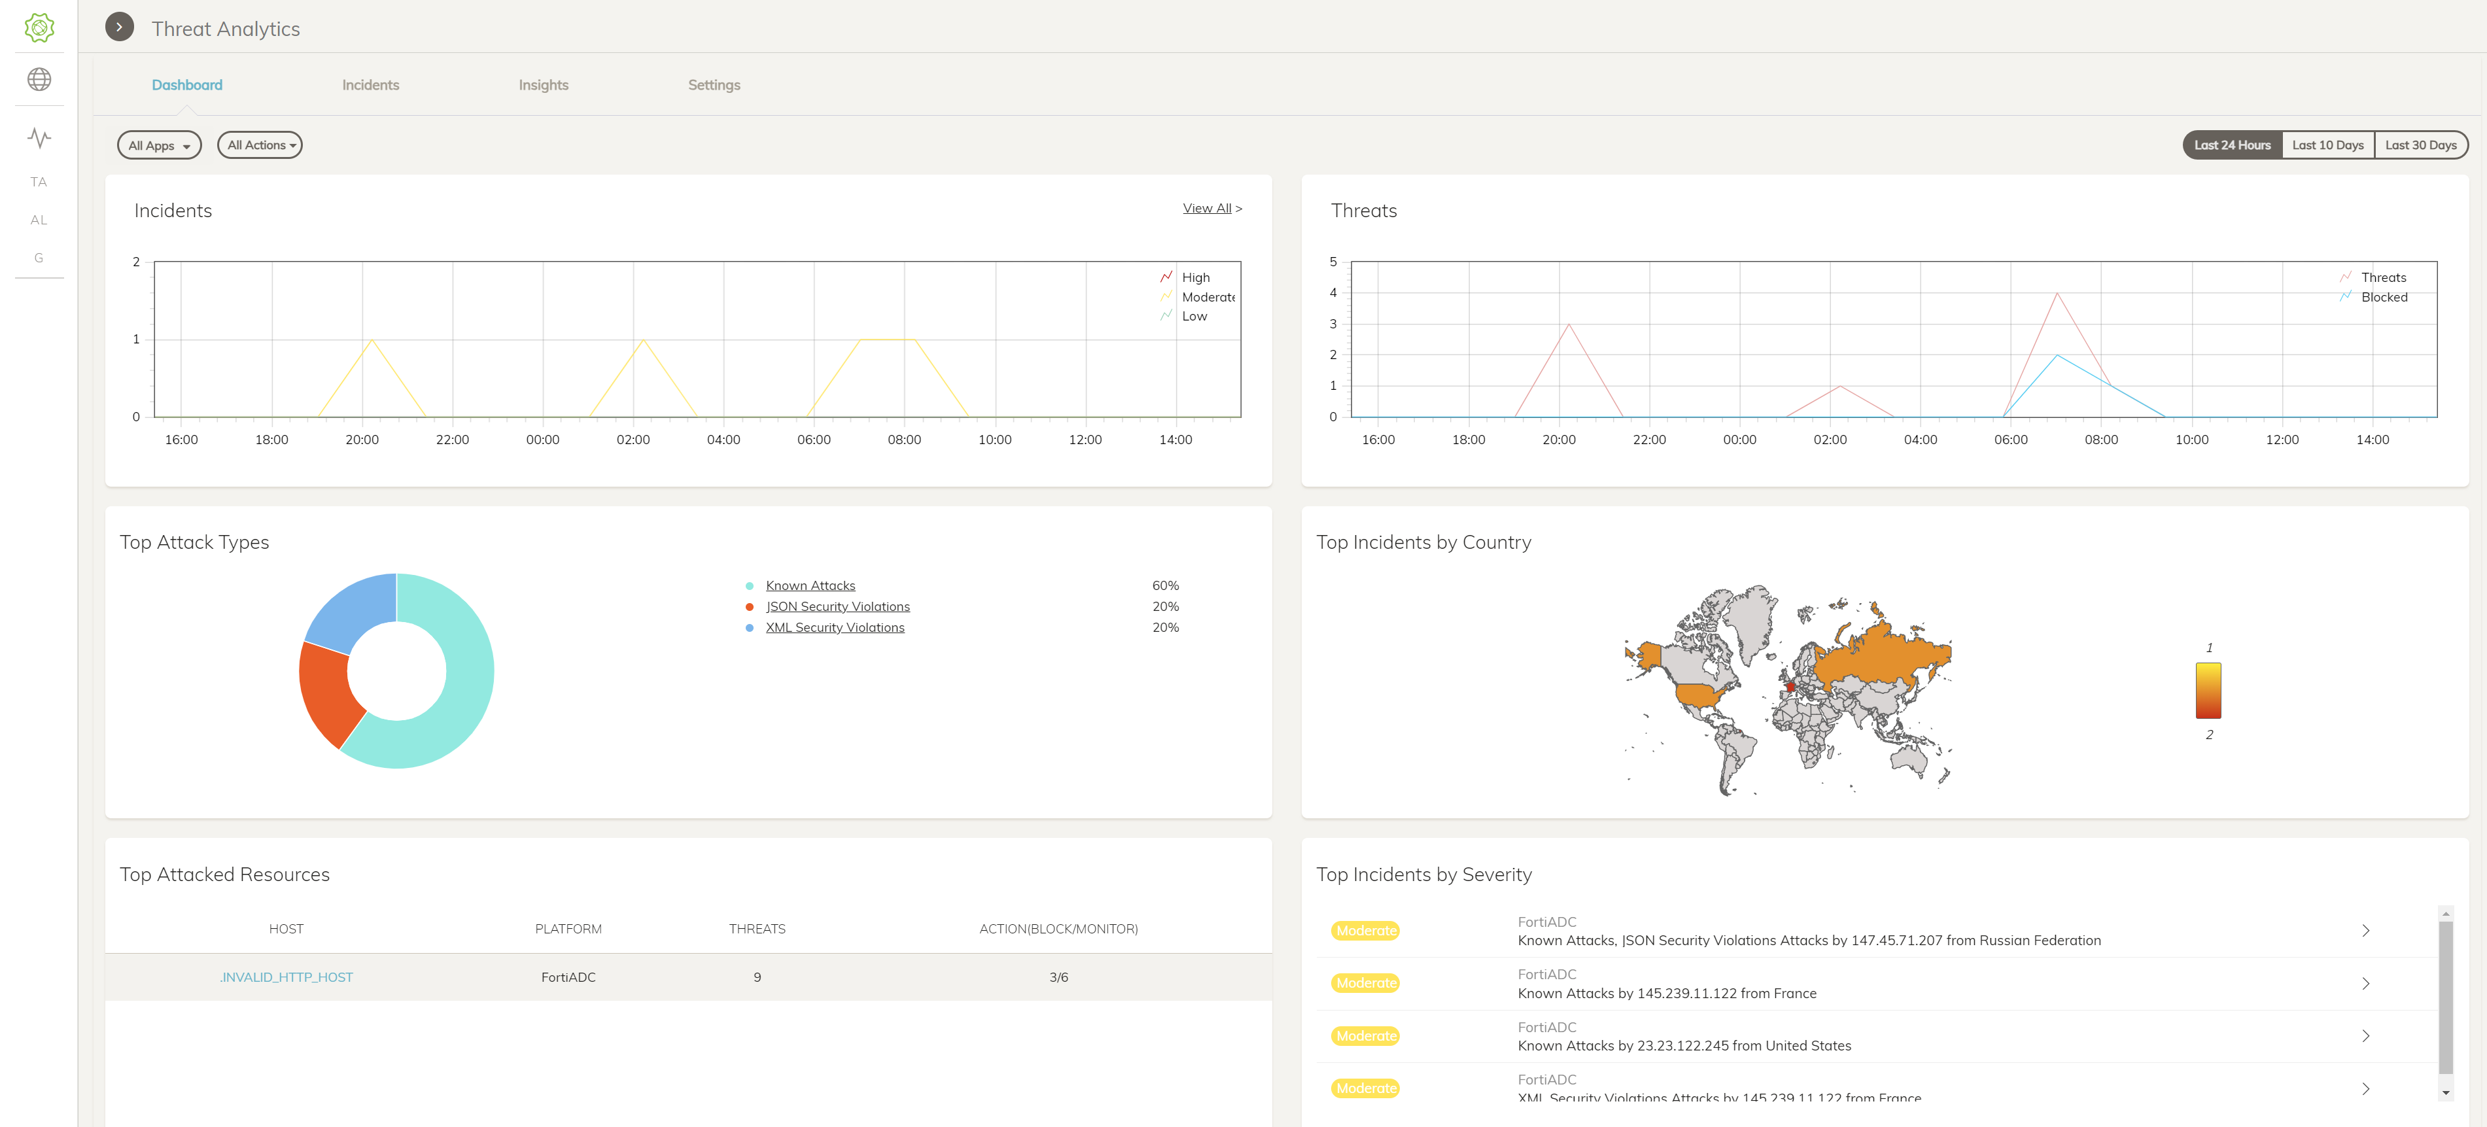The image size is (2487, 1127).
Task: Select the pulse activity monitor icon
Action: [39, 137]
